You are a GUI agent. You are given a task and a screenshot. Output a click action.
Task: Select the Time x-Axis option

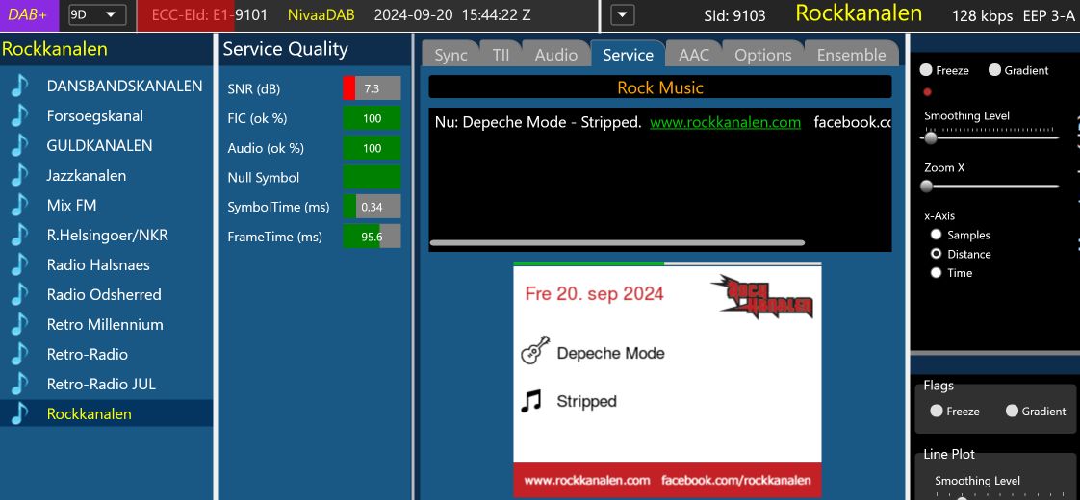(936, 273)
